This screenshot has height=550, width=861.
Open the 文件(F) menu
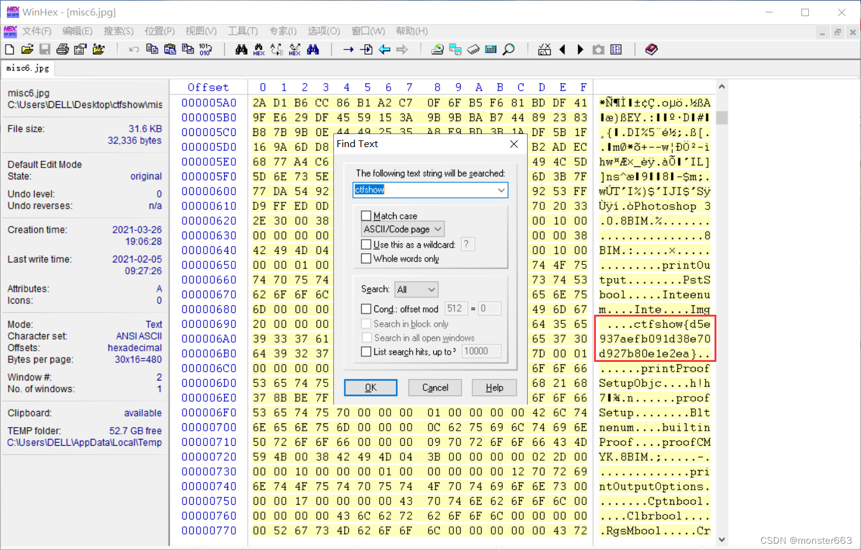[x=37, y=31]
